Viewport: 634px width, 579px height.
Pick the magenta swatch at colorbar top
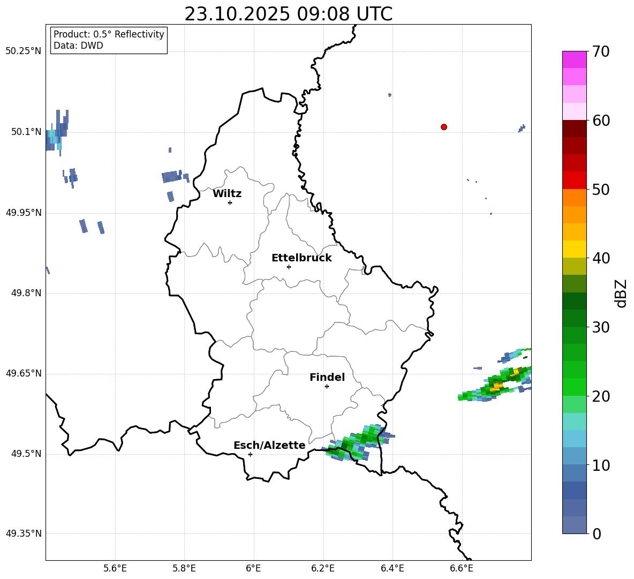575,59
